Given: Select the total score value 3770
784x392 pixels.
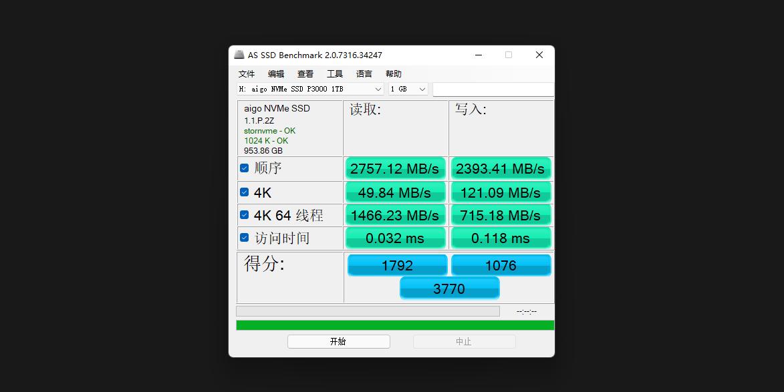Looking at the screenshot, I should click(449, 288).
